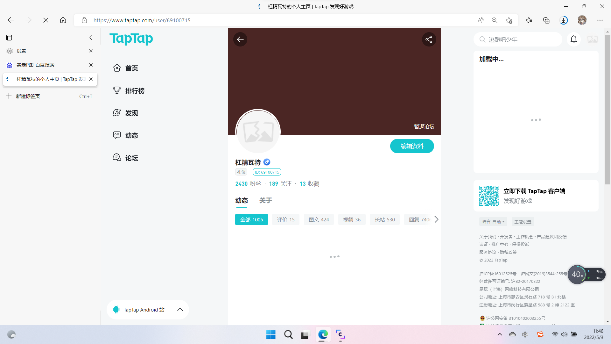Open Windows Start menu in taskbar
611x344 pixels.
click(271, 334)
